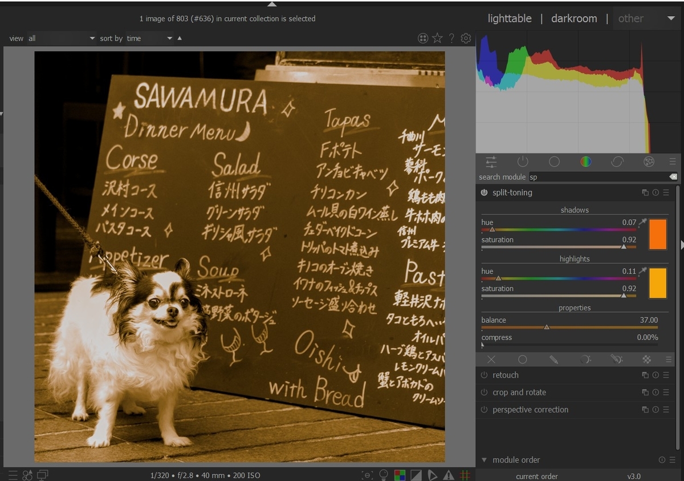Select parametric mask icon
Viewport: 684px width, 481px height.
(585, 359)
